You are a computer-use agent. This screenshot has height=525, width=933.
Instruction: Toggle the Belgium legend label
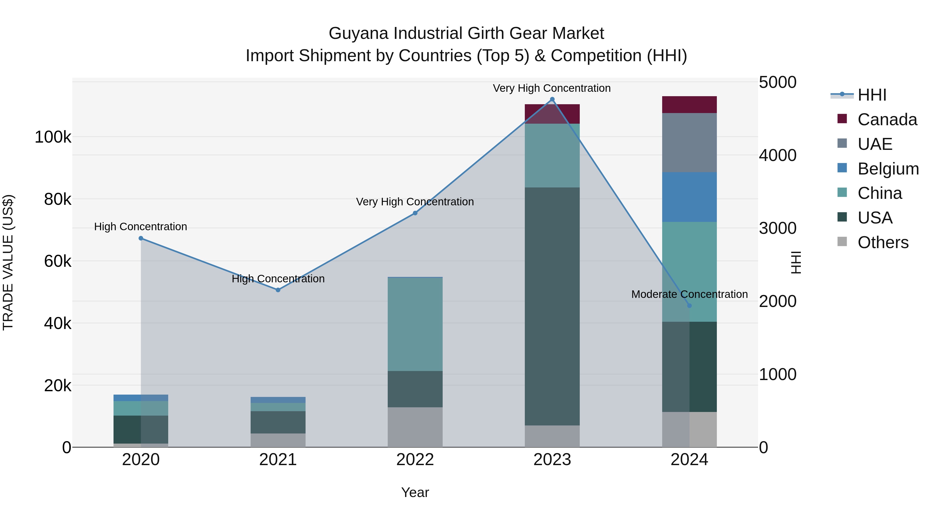[888, 169]
